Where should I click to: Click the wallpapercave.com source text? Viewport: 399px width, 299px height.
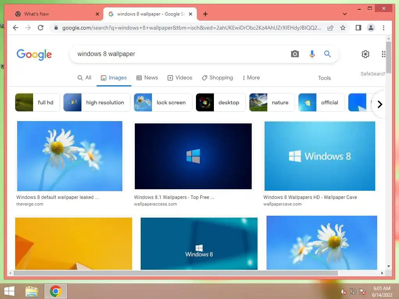coord(282,204)
